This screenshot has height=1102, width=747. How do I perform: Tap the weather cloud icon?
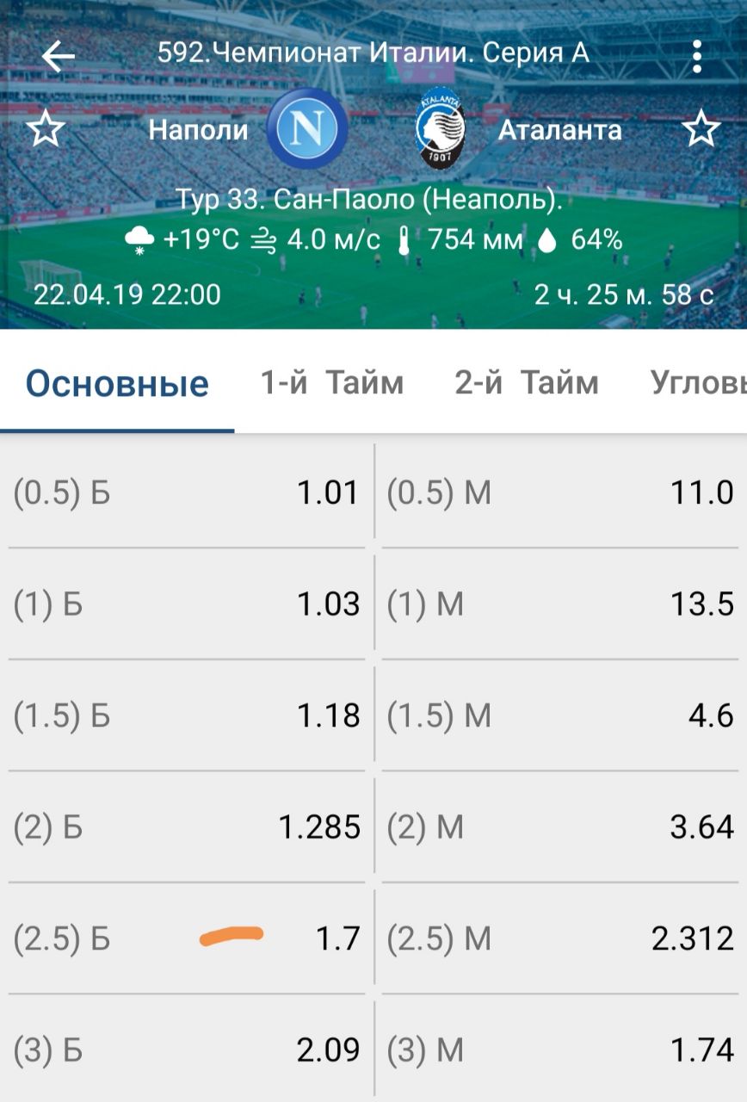pyautogui.click(x=139, y=241)
